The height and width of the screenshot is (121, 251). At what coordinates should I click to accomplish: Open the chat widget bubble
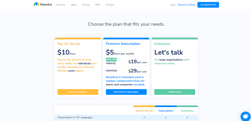click(x=245, y=116)
